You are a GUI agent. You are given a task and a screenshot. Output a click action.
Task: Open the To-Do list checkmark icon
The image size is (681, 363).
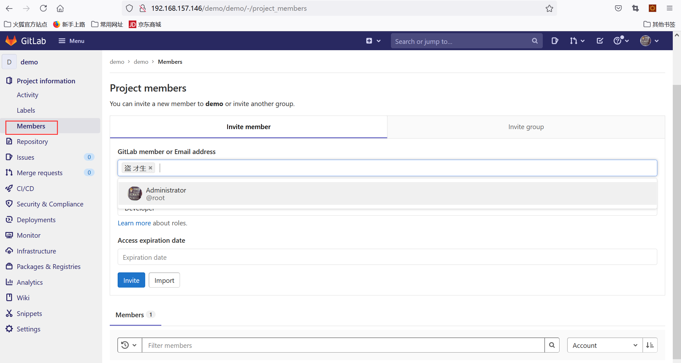(599, 41)
